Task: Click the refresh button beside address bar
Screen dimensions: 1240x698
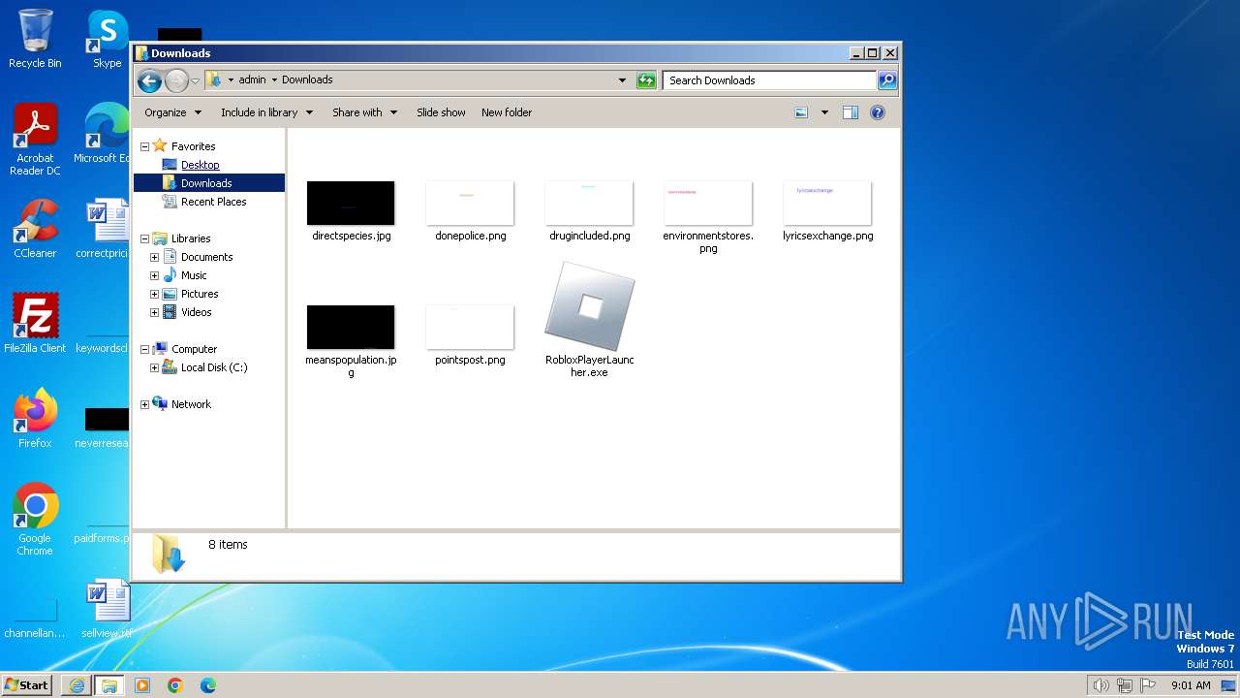Action: pos(646,80)
